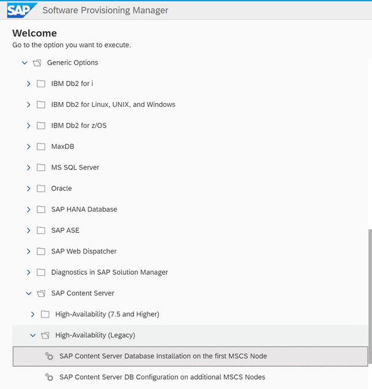
Task: Click the folder icon beside MS SQL Server
Action: pos(41,168)
